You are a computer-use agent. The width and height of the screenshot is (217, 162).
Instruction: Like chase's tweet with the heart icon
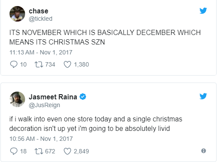(x=67, y=64)
